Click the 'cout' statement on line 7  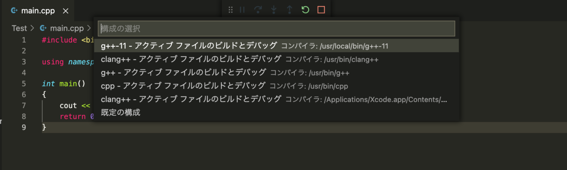pos(68,106)
